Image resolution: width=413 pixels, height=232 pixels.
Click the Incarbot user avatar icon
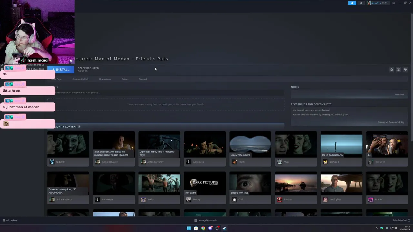click(371, 200)
